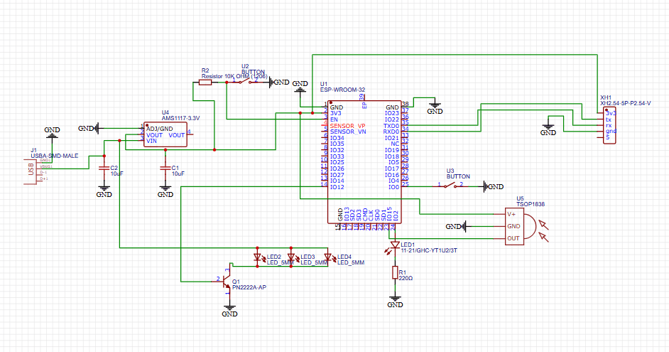Select the U3 button switch symbol

pyautogui.click(x=450, y=186)
